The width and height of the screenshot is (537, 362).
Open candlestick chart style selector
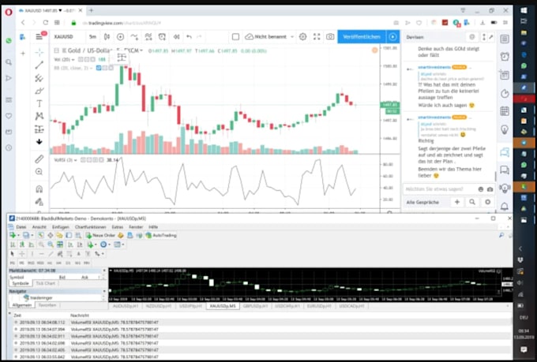click(x=107, y=36)
